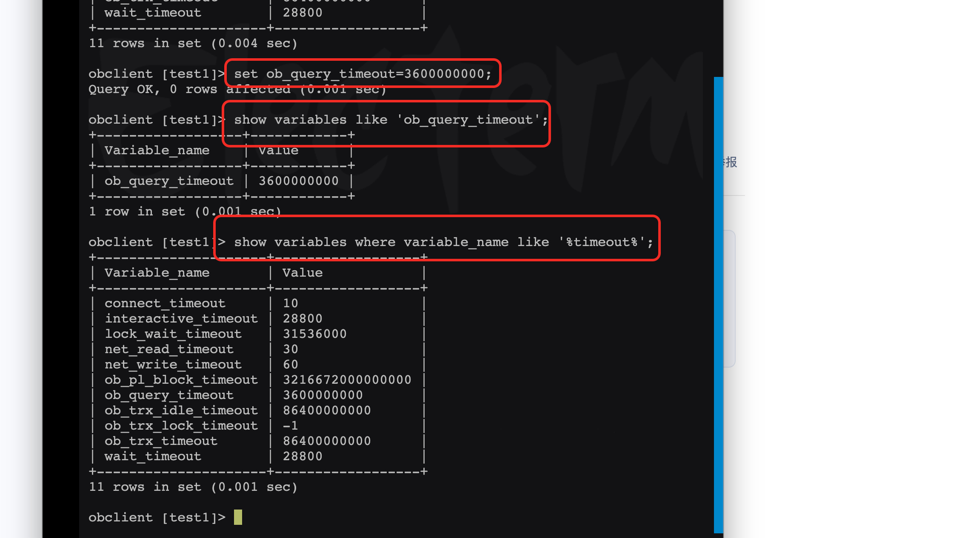Click the 'set ob_query_timeout=3600000000;' command

click(363, 74)
